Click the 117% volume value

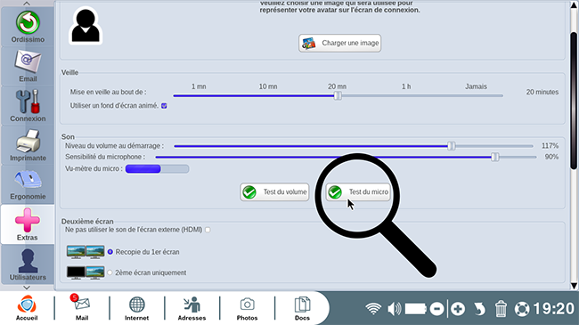coord(550,146)
